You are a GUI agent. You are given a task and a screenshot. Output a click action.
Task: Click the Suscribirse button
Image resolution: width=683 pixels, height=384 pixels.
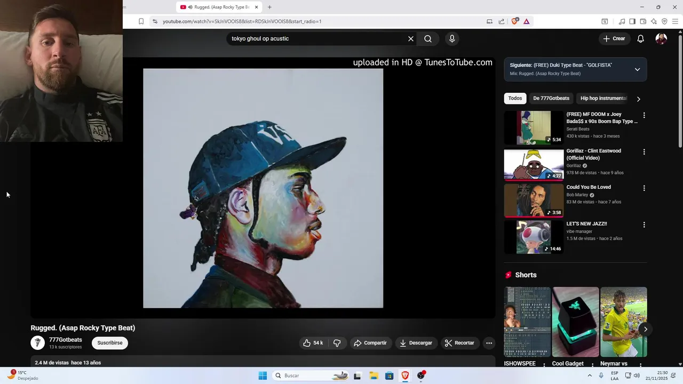[x=110, y=343]
